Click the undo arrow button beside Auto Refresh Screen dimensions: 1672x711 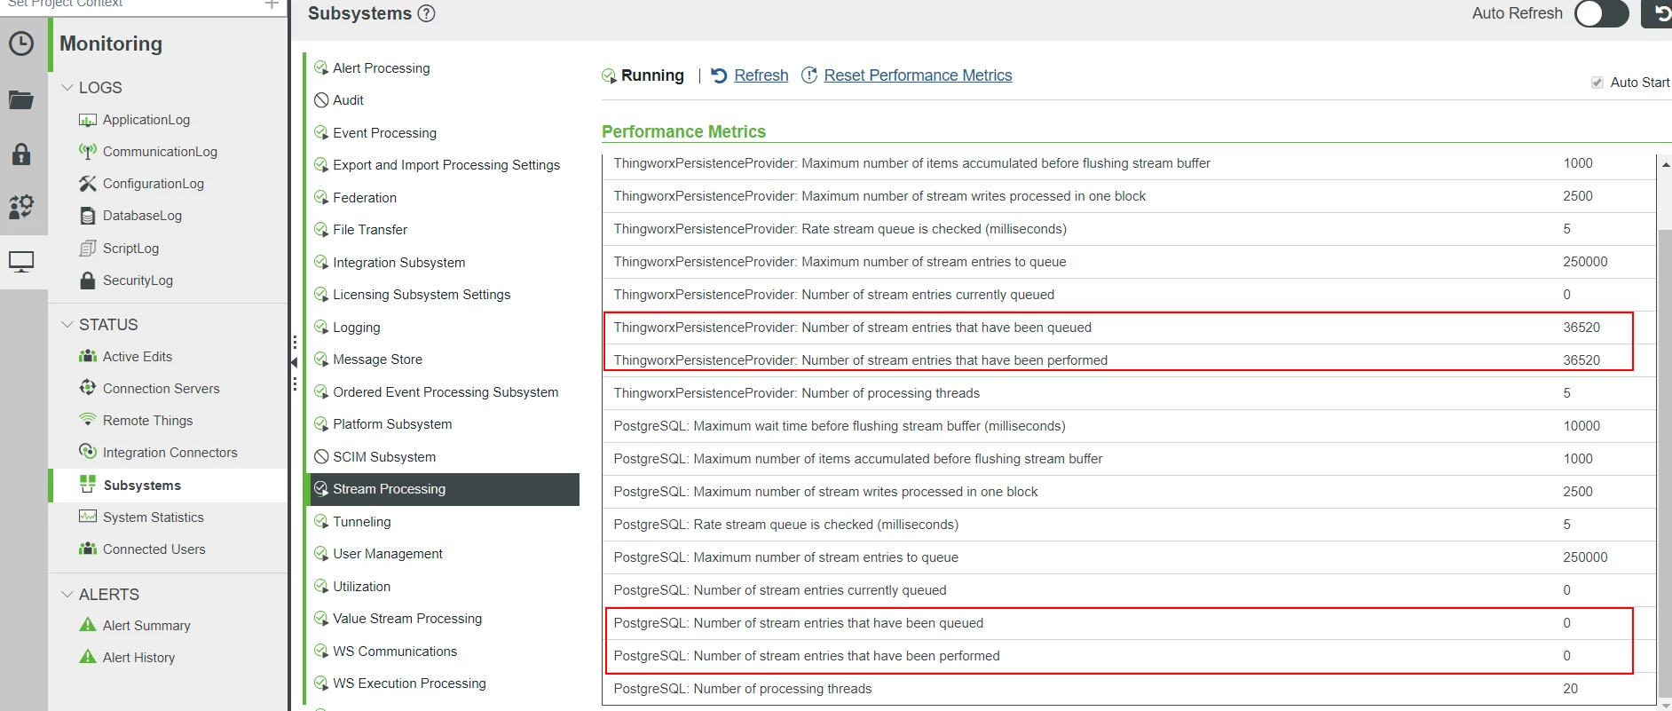coord(1658,13)
